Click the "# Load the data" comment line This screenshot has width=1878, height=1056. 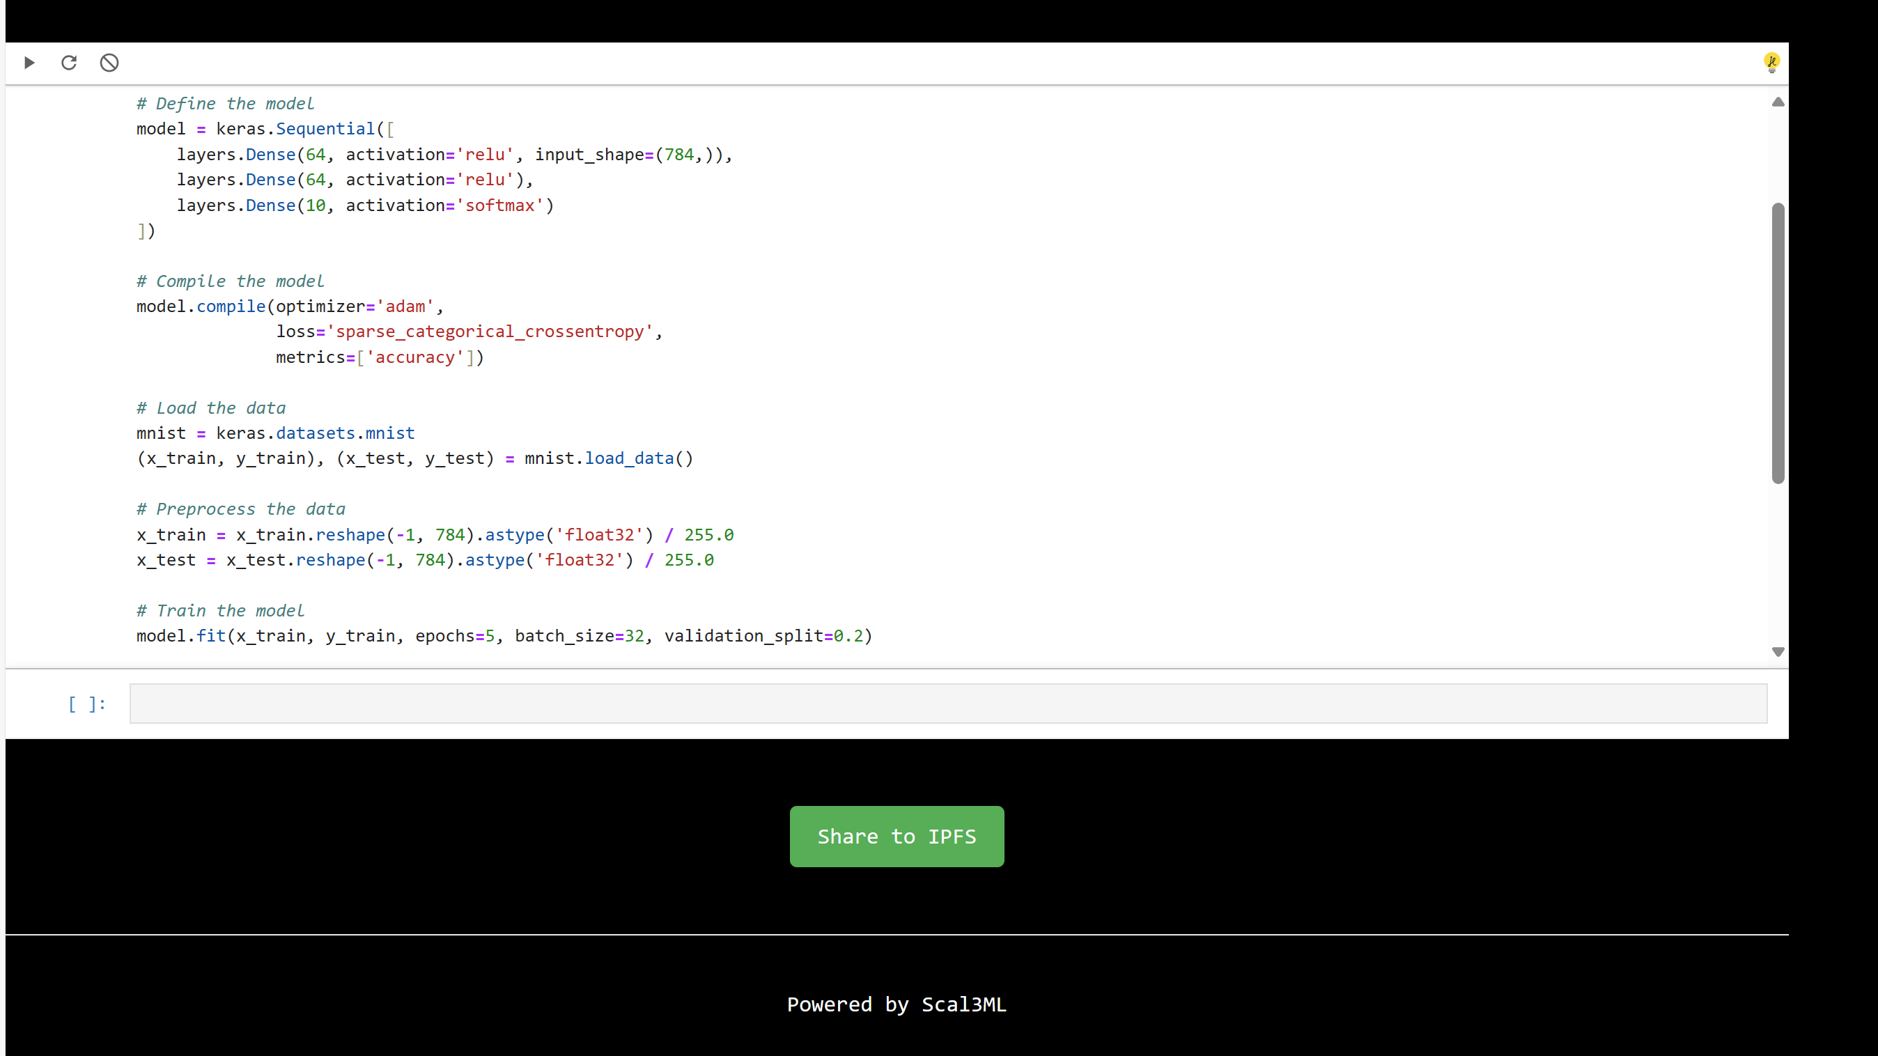(210, 408)
